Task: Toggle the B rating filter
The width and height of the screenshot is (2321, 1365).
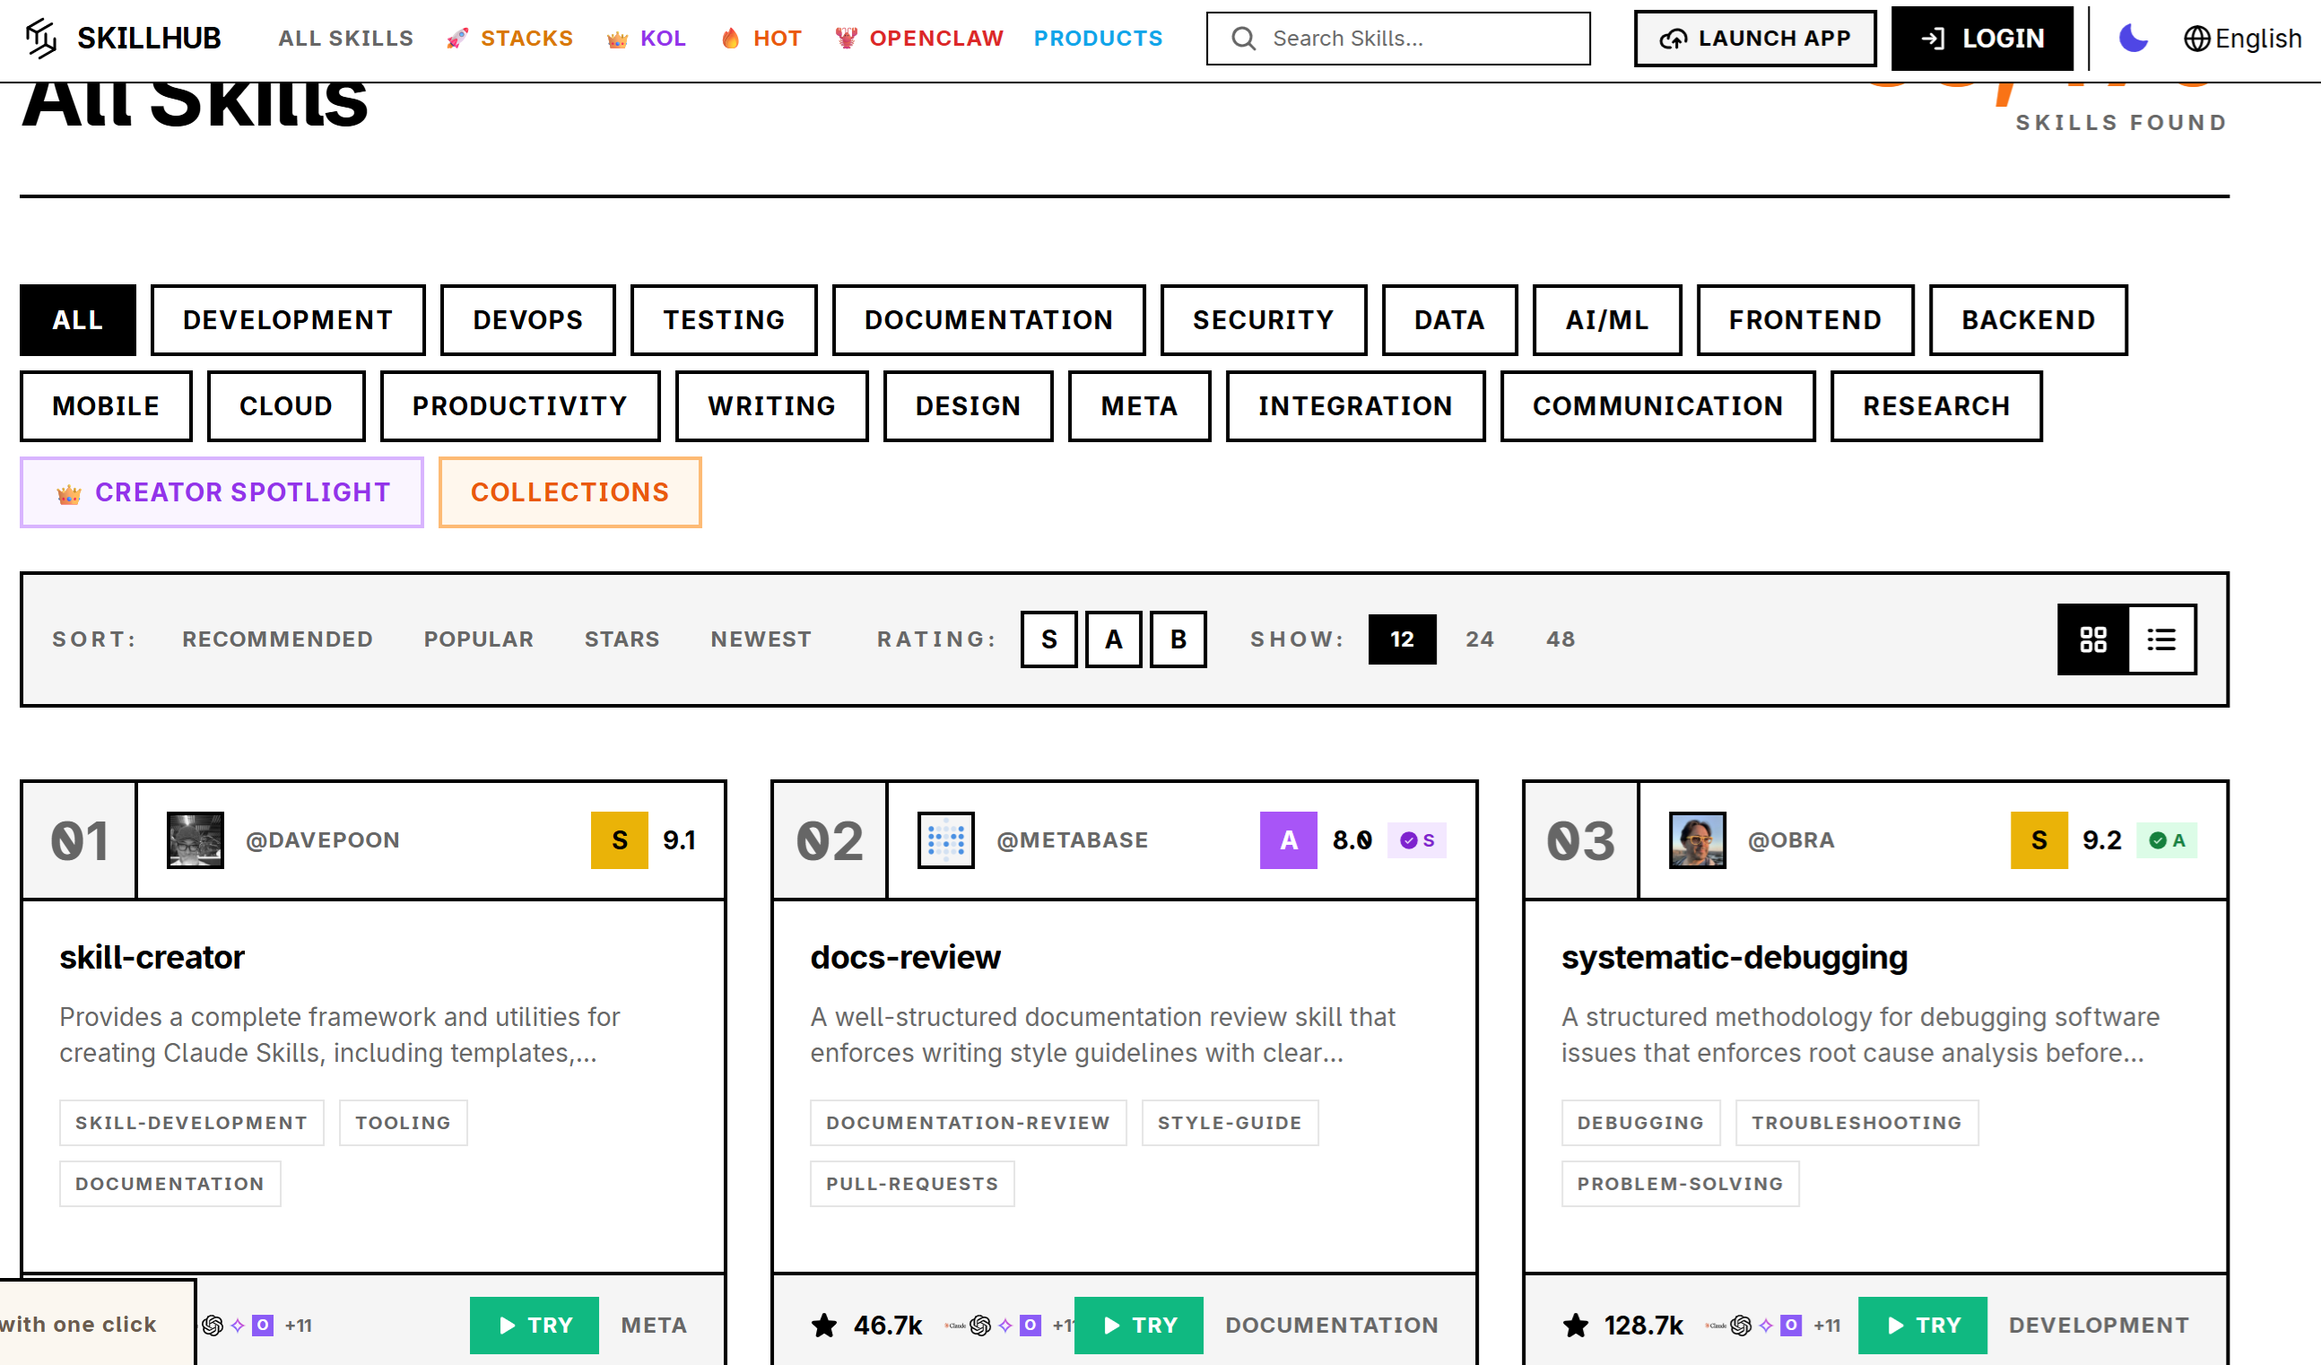Action: click(x=1178, y=639)
